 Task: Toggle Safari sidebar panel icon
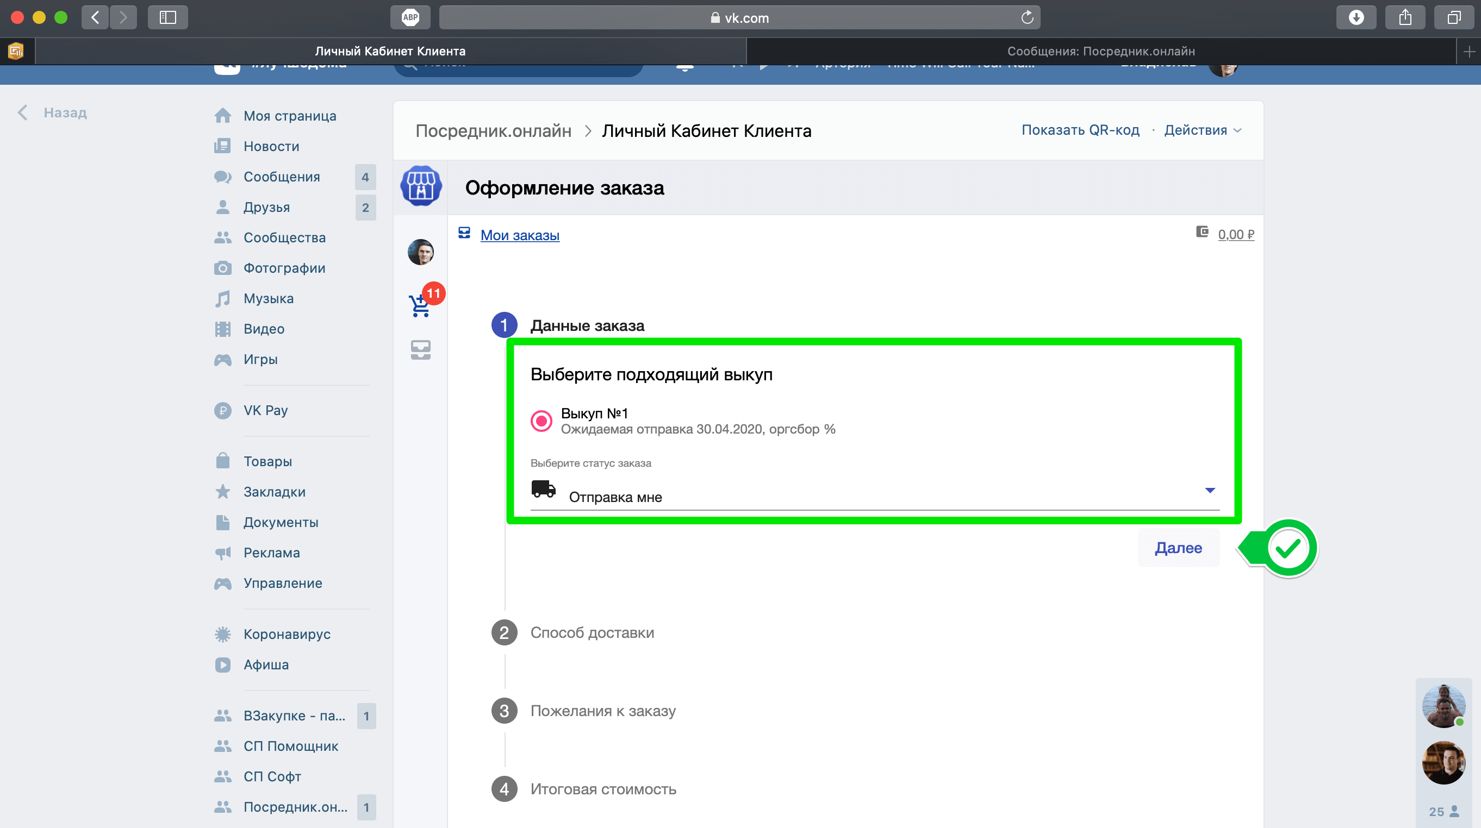[167, 18]
